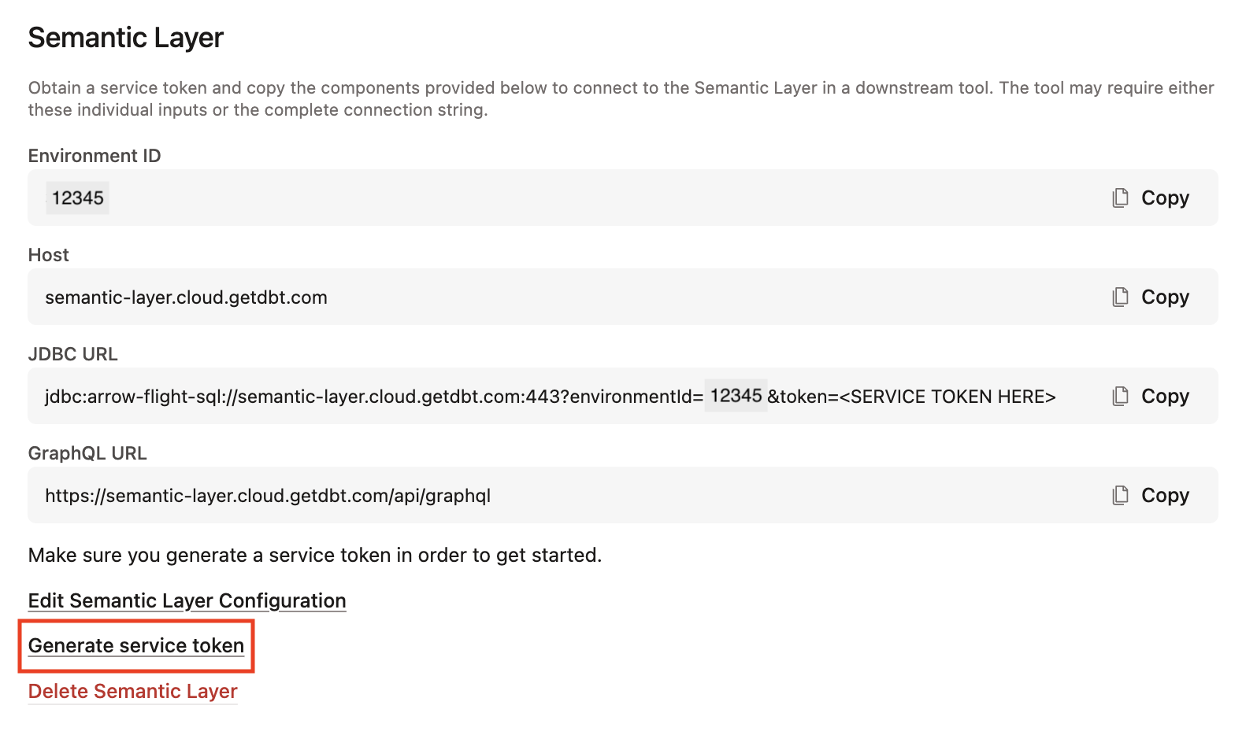The image size is (1246, 735).
Task: Click the Generate service token link
Action: coord(135,645)
